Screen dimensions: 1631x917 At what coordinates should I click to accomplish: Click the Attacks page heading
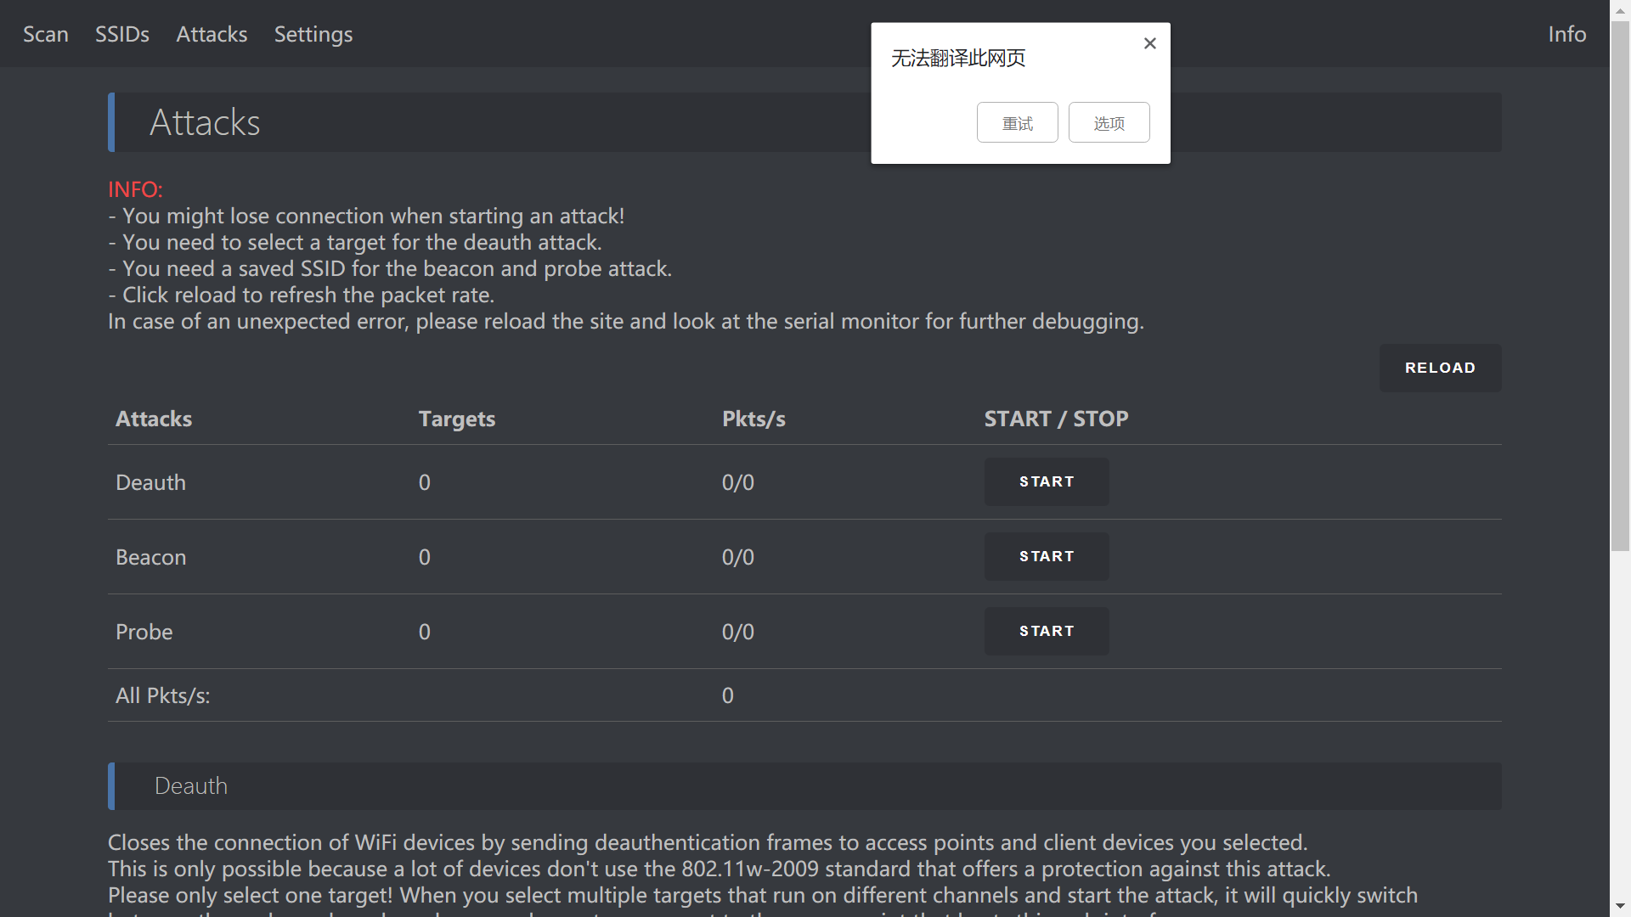[205, 122]
